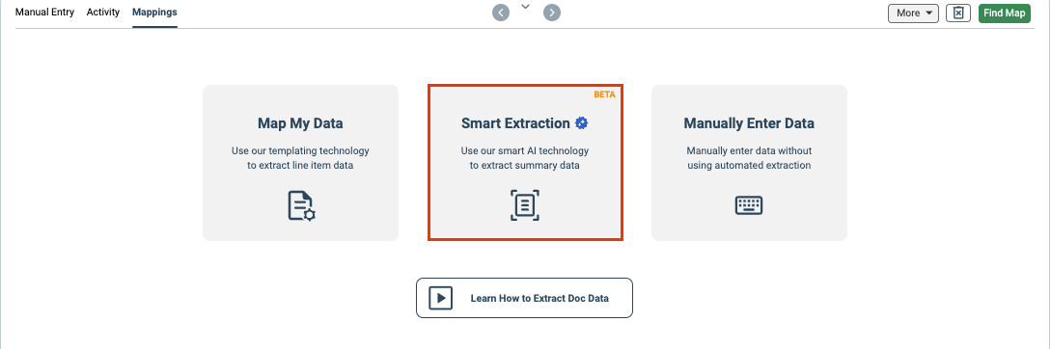
Task: Open Learn How to Extract Doc Data
Action: click(x=524, y=298)
